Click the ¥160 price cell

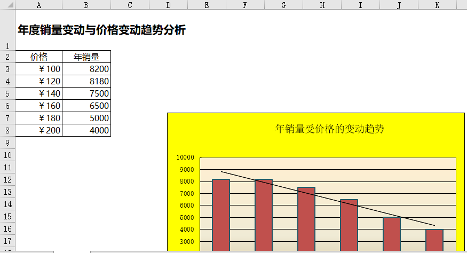coord(39,106)
